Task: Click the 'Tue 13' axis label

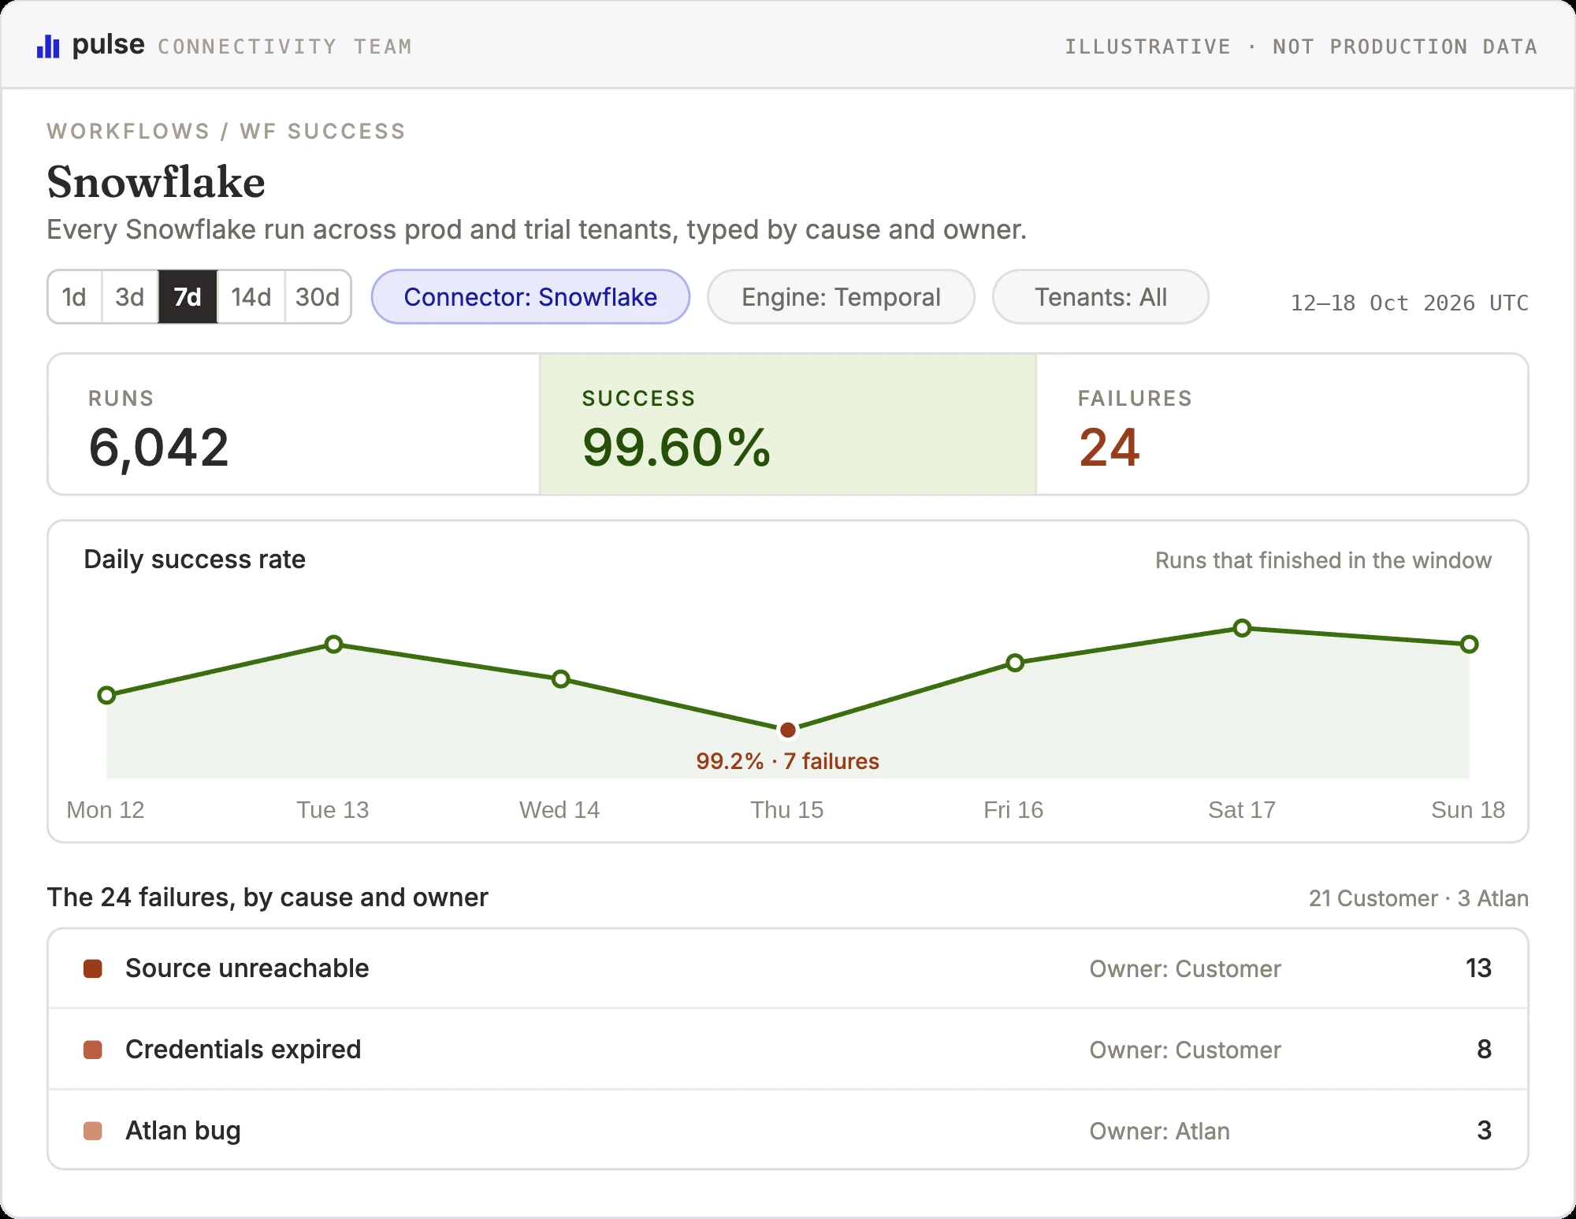Action: point(333,810)
